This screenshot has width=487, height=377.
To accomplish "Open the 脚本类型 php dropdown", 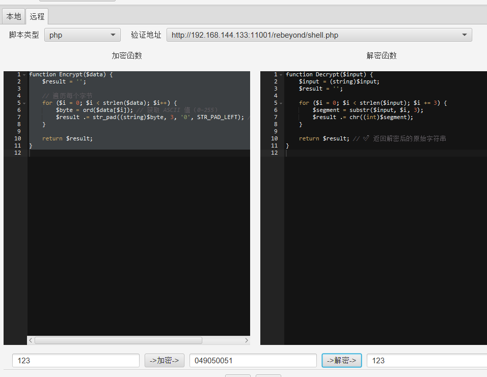I will tap(83, 35).
